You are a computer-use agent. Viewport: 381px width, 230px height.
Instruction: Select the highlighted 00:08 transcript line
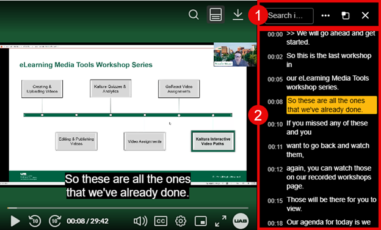322,105
